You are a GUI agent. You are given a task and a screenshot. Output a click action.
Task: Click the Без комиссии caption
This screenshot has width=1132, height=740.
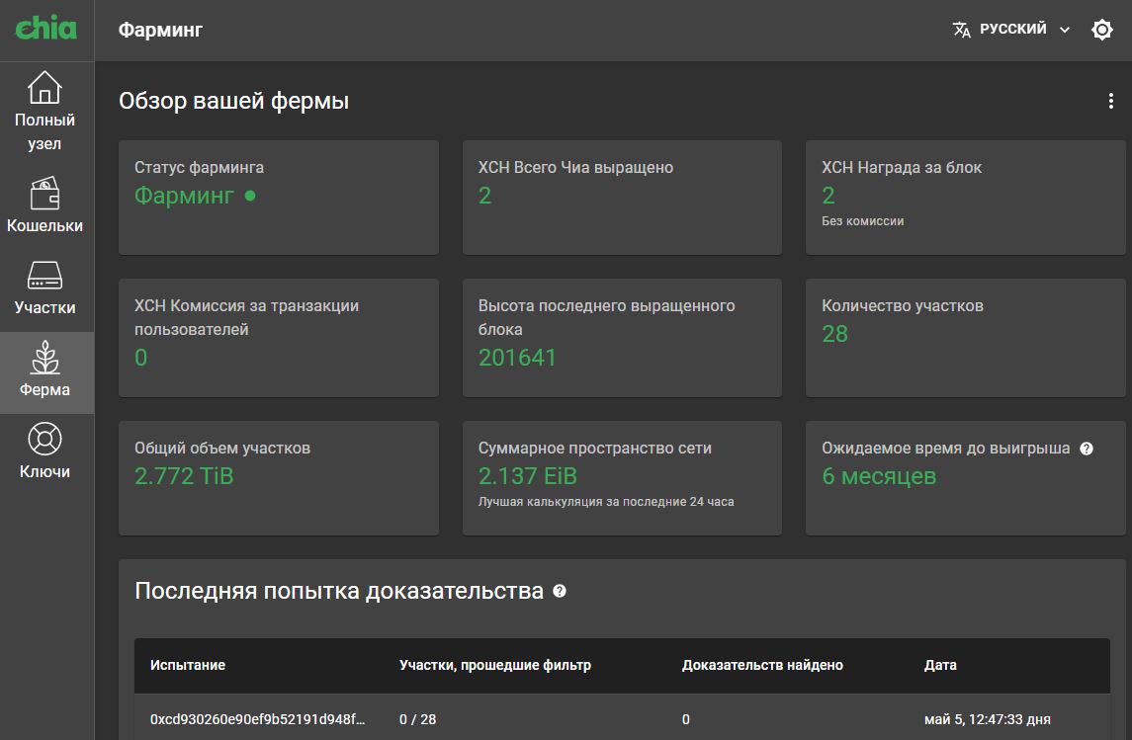(863, 220)
